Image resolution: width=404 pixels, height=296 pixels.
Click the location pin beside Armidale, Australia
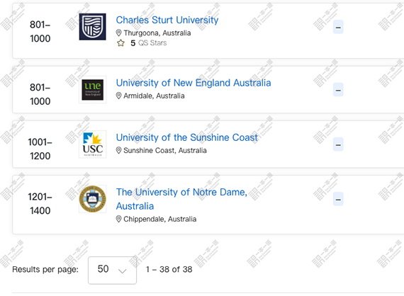118,96
